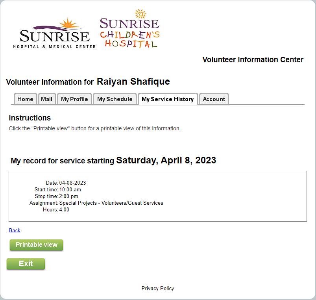The image size is (316, 300).
Task: Click the Special Projects assignment text
Action: (111, 203)
